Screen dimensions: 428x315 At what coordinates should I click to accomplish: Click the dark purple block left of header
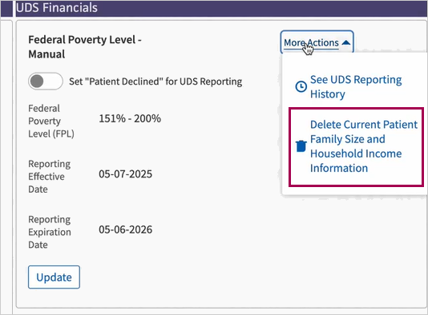(x=6, y=8)
